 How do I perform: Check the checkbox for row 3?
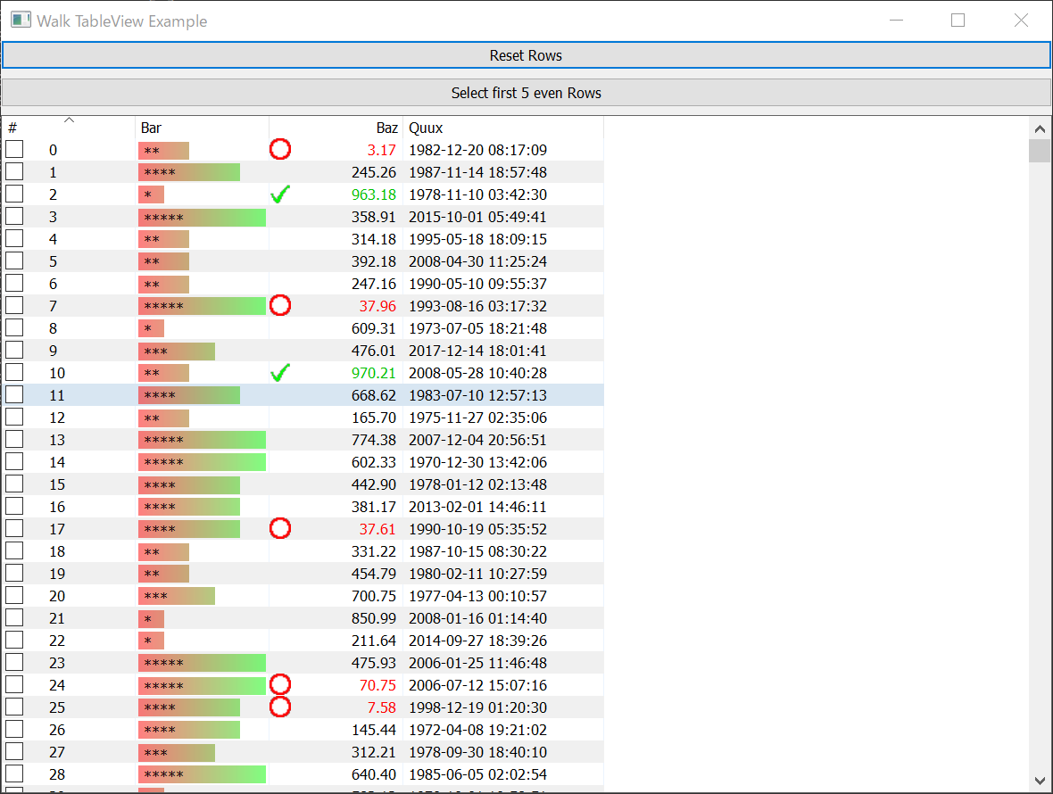tap(14, 216)
